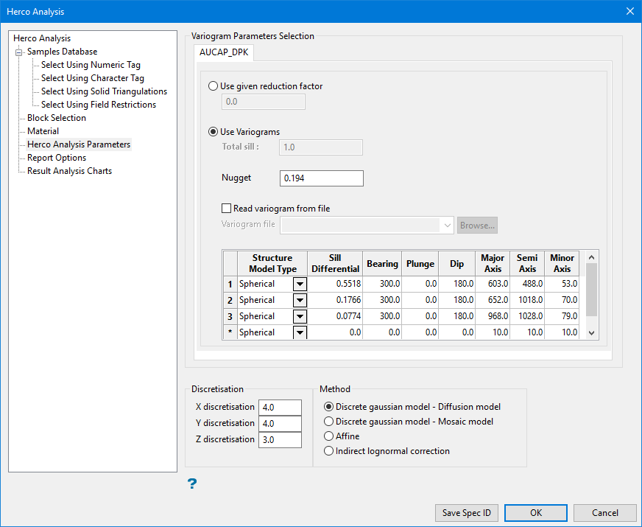Click the X discretisation field
This screenshot has width=642, height=527.
coord(280,408)
